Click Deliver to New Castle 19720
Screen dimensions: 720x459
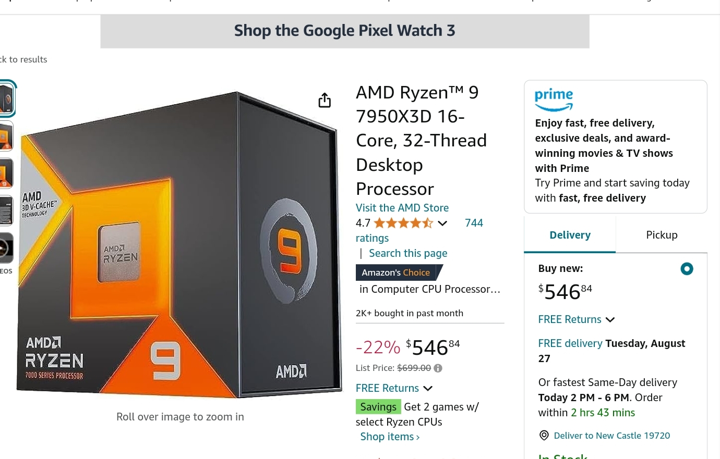tap(611, 436)
